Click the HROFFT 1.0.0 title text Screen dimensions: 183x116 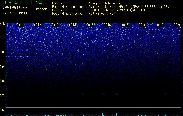(23, 2)
